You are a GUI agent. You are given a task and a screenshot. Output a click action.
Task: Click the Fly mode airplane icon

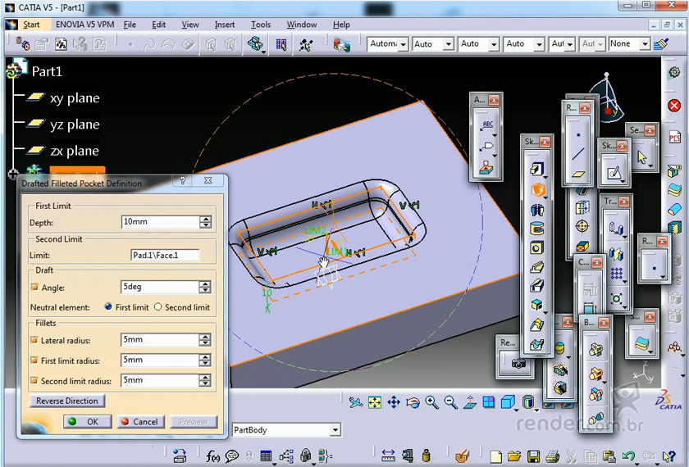(355, 402)
